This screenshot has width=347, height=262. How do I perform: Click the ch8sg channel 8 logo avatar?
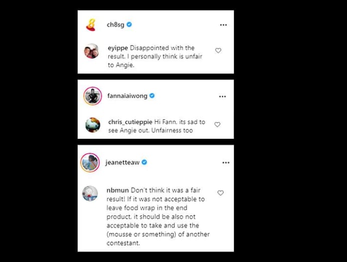(x=91, y=25)
